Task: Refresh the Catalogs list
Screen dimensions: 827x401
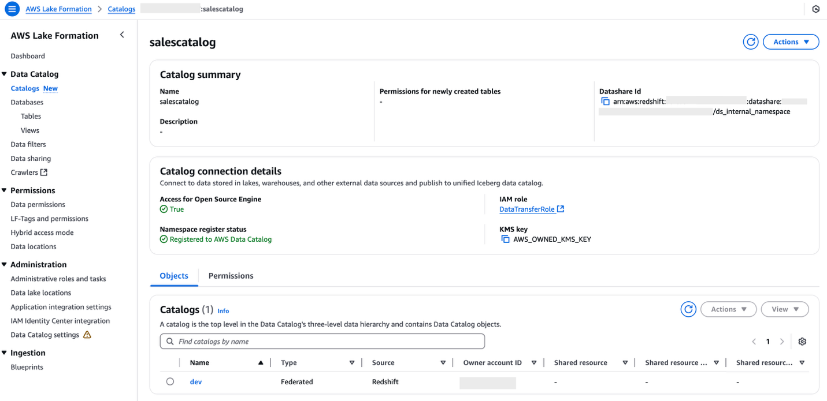Action: 688,310
